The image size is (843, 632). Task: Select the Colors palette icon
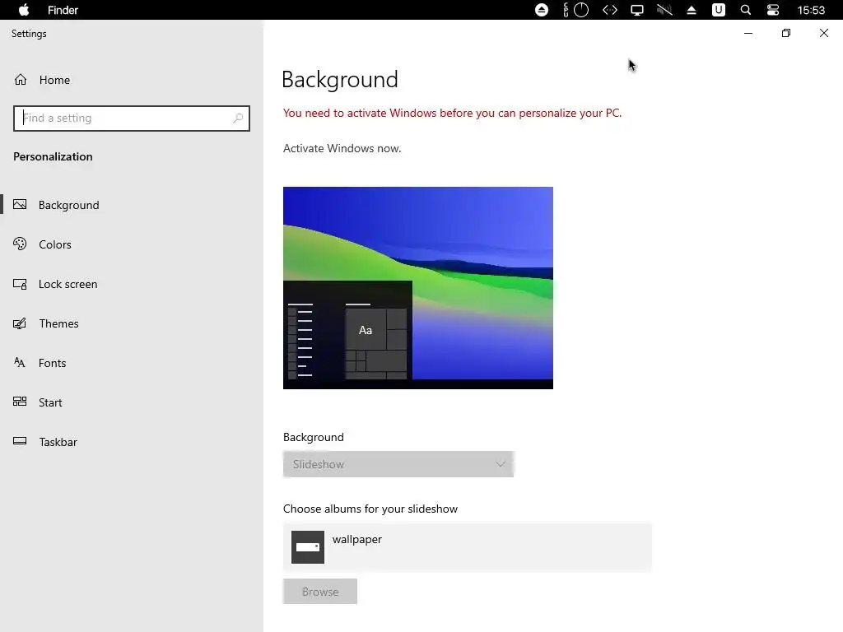pos(20,244)
